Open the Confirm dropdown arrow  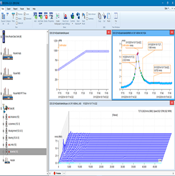[72, 24]
